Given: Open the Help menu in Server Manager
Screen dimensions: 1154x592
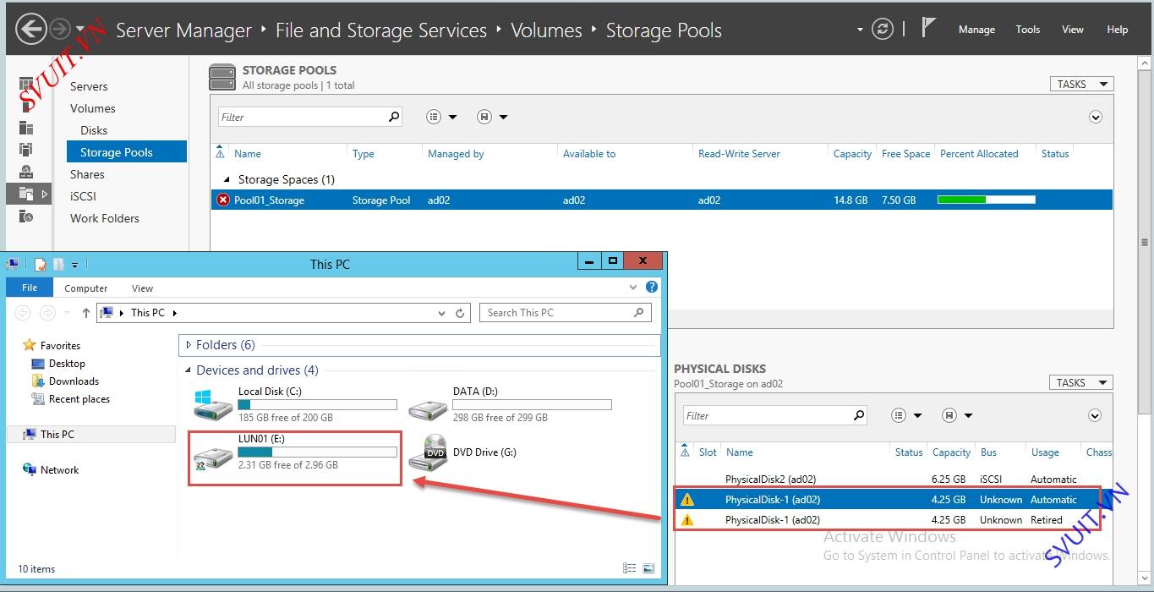Looking at the screenshot, I should coord(1118,30).
